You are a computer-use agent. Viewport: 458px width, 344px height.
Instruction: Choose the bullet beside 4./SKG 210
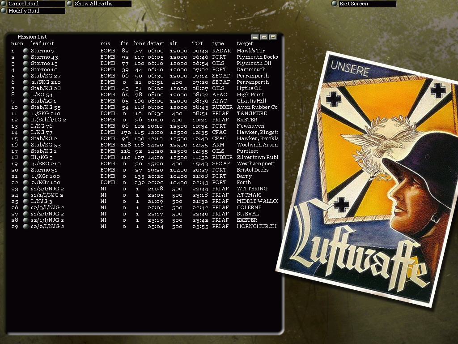point(25,164)
